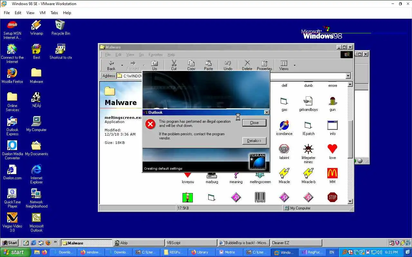The image size is (412, 257).
Task: Open My Computer on desktop
Action: [x=36, y=124]
